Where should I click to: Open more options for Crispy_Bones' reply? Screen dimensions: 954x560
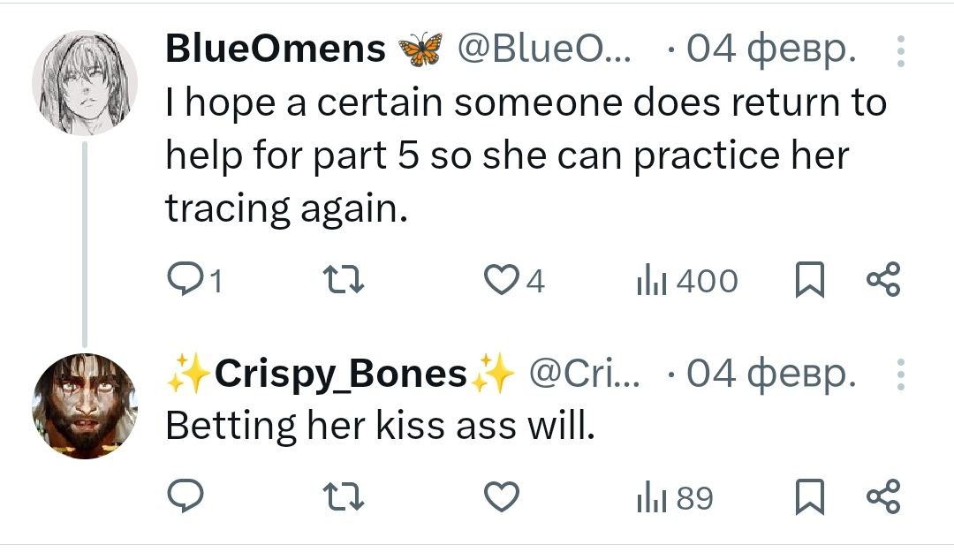pyautogui.click(x=901, y=375)
